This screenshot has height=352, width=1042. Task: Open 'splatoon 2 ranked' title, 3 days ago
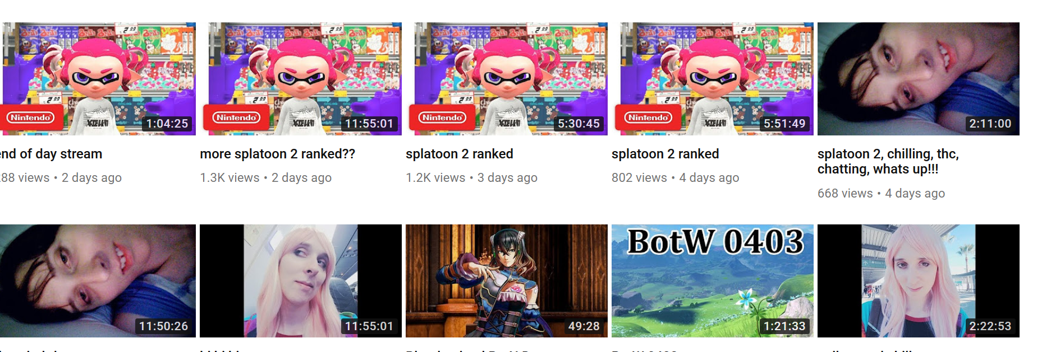(x=460, y=154)
